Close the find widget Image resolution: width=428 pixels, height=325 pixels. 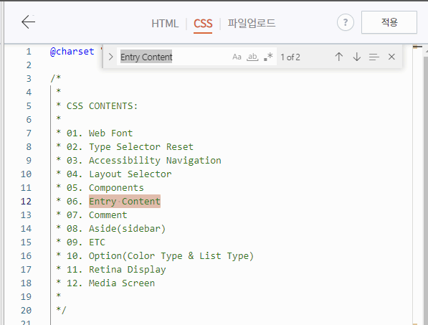[x=391, y=57]
